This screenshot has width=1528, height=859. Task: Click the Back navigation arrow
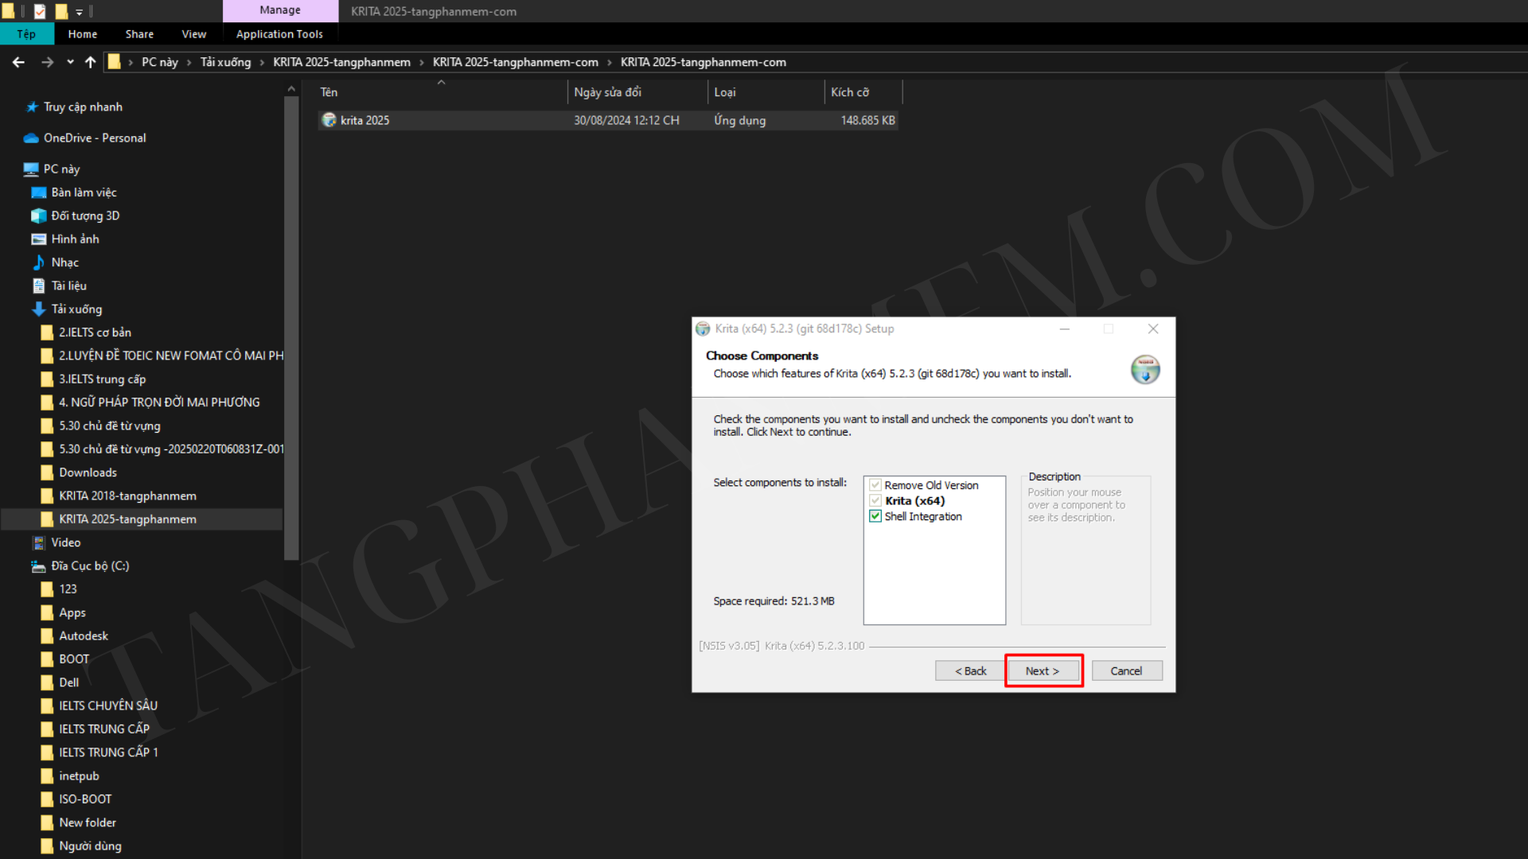point(18,62)
